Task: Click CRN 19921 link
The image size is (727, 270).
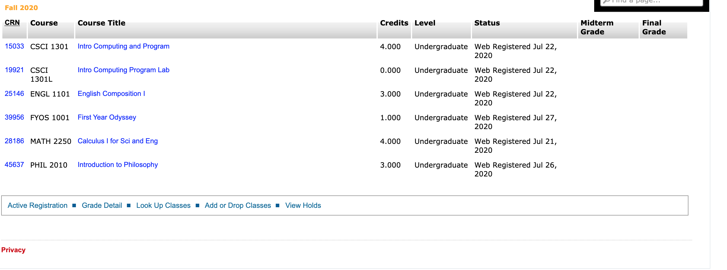Action: point(14,70)
